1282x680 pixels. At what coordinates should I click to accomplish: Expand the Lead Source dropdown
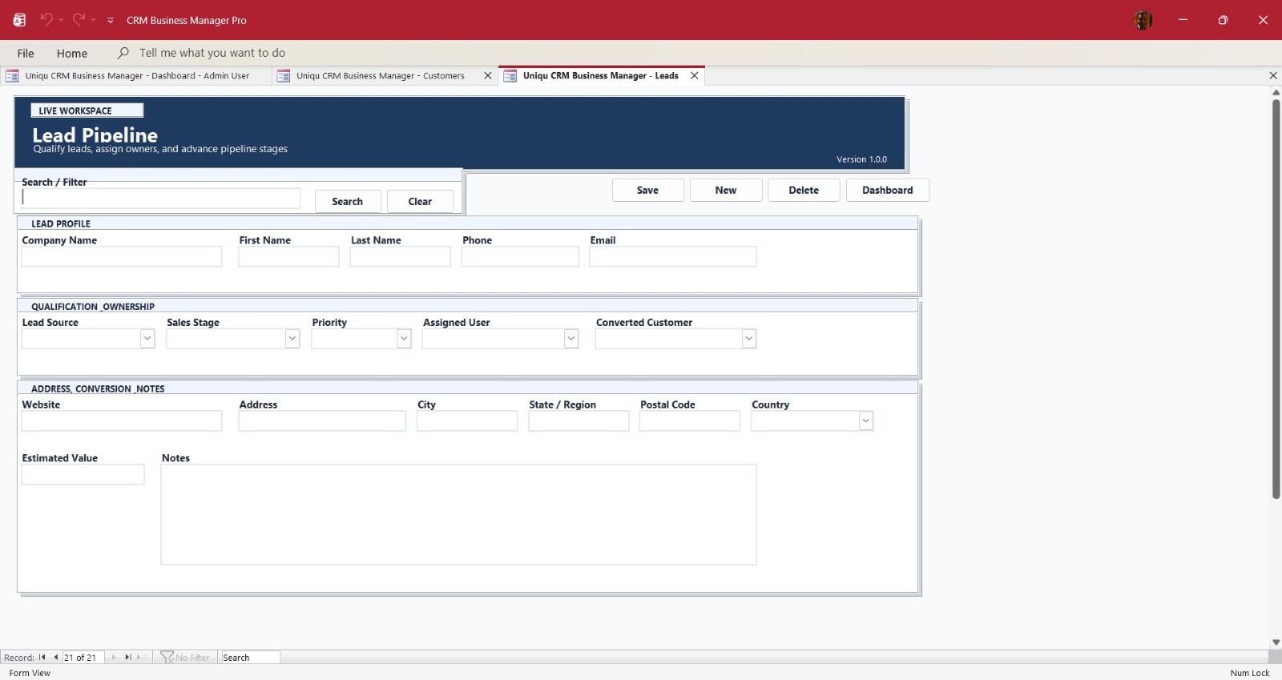click(147, 339)
